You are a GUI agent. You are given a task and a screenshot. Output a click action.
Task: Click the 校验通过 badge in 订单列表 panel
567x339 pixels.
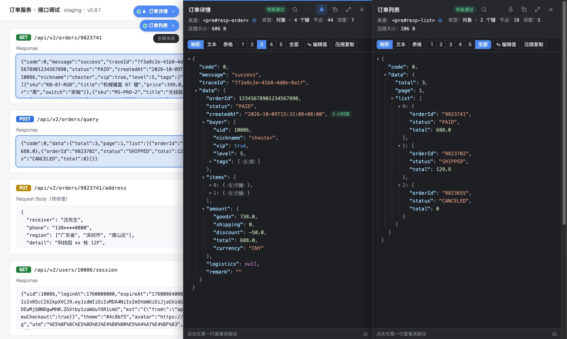(465, 9)
